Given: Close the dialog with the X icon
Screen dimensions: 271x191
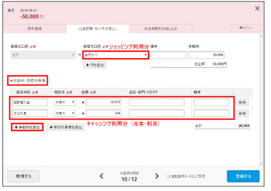Looking at the screenshot, I should coord(257,8).
